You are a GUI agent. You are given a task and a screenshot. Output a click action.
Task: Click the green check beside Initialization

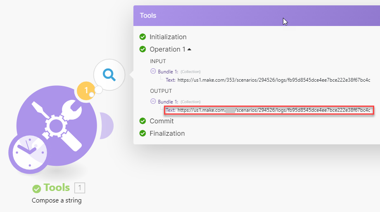tap(143, 37)
